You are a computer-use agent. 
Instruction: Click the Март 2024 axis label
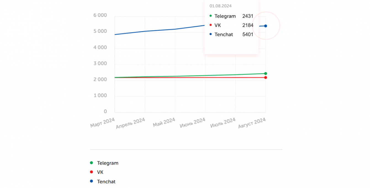coord(102,123)
